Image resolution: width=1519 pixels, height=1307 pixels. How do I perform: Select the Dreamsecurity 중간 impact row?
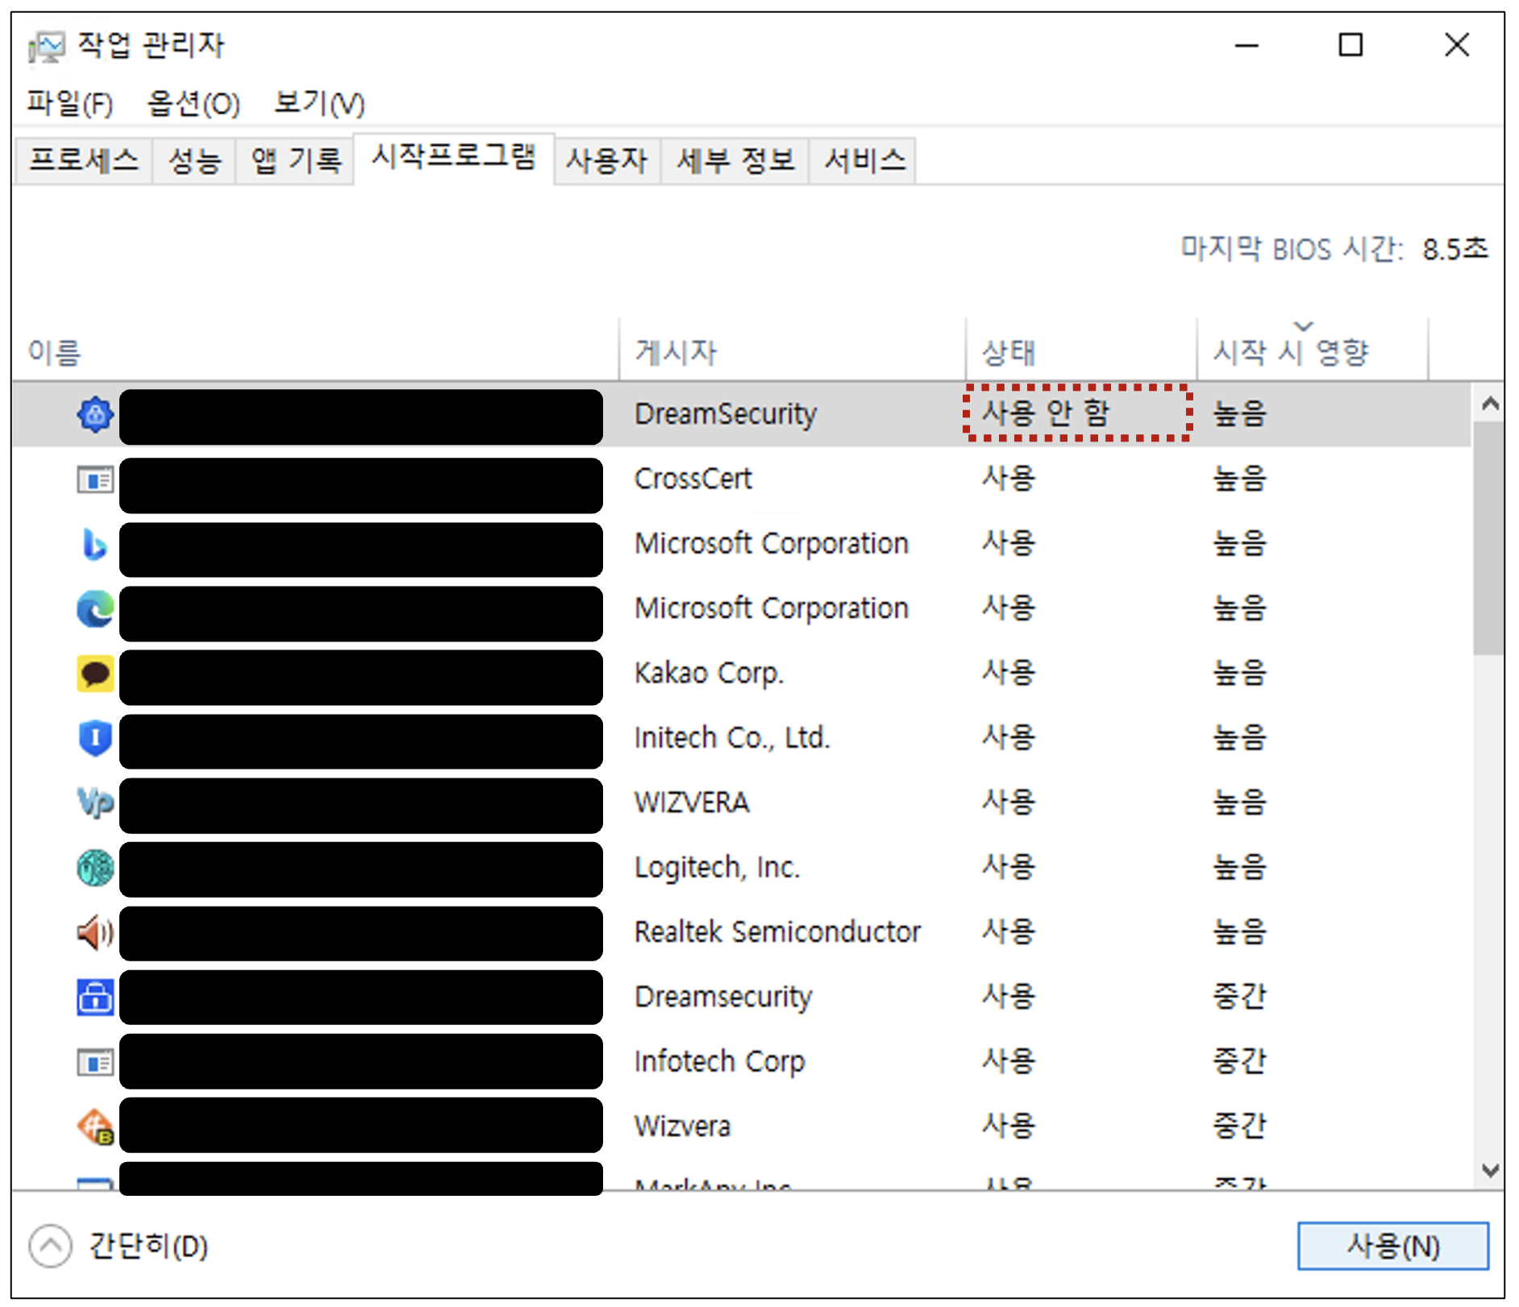pyautogui.click(x=742, y=997)
